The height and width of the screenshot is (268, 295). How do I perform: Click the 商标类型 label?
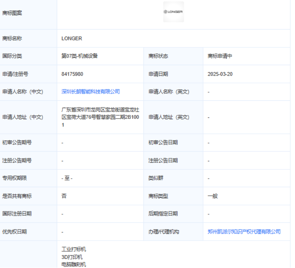tap(158, 196)
